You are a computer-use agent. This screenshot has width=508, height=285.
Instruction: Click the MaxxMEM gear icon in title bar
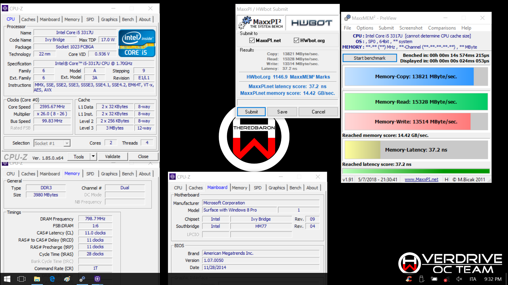point(347,18)
